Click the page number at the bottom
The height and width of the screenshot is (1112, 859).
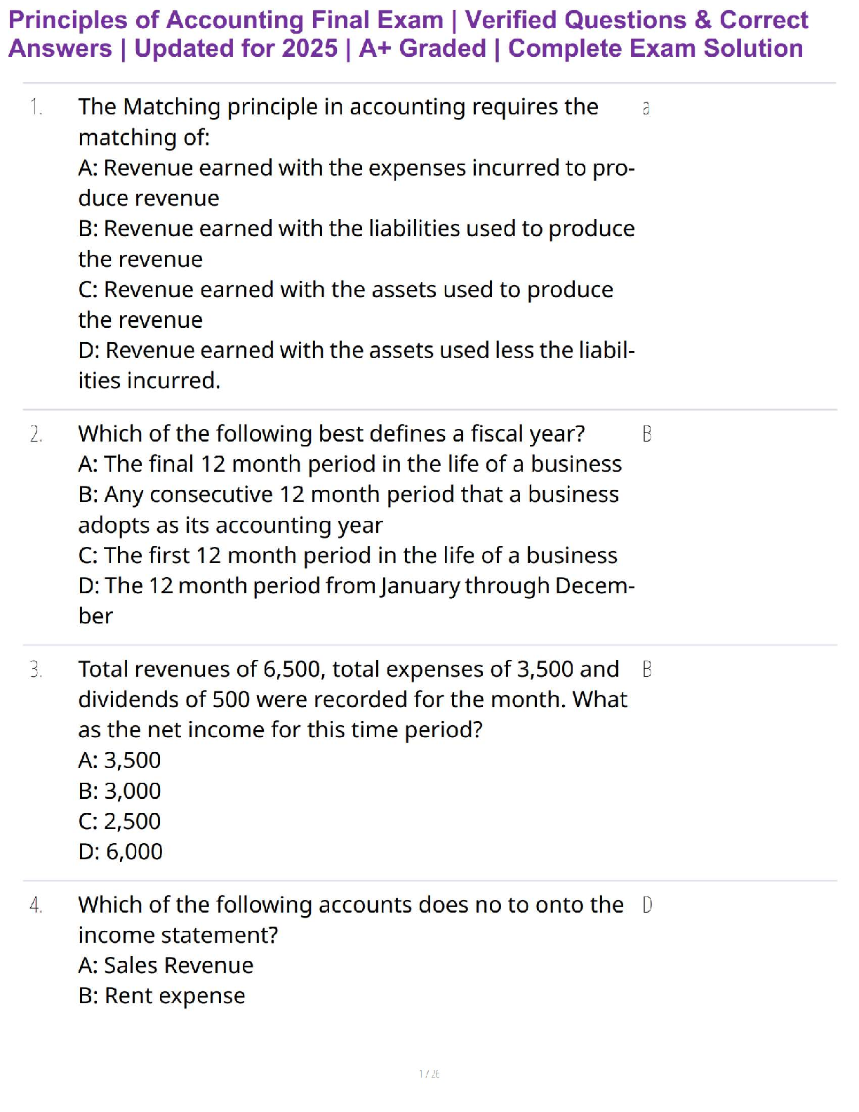click(429, 1074)
